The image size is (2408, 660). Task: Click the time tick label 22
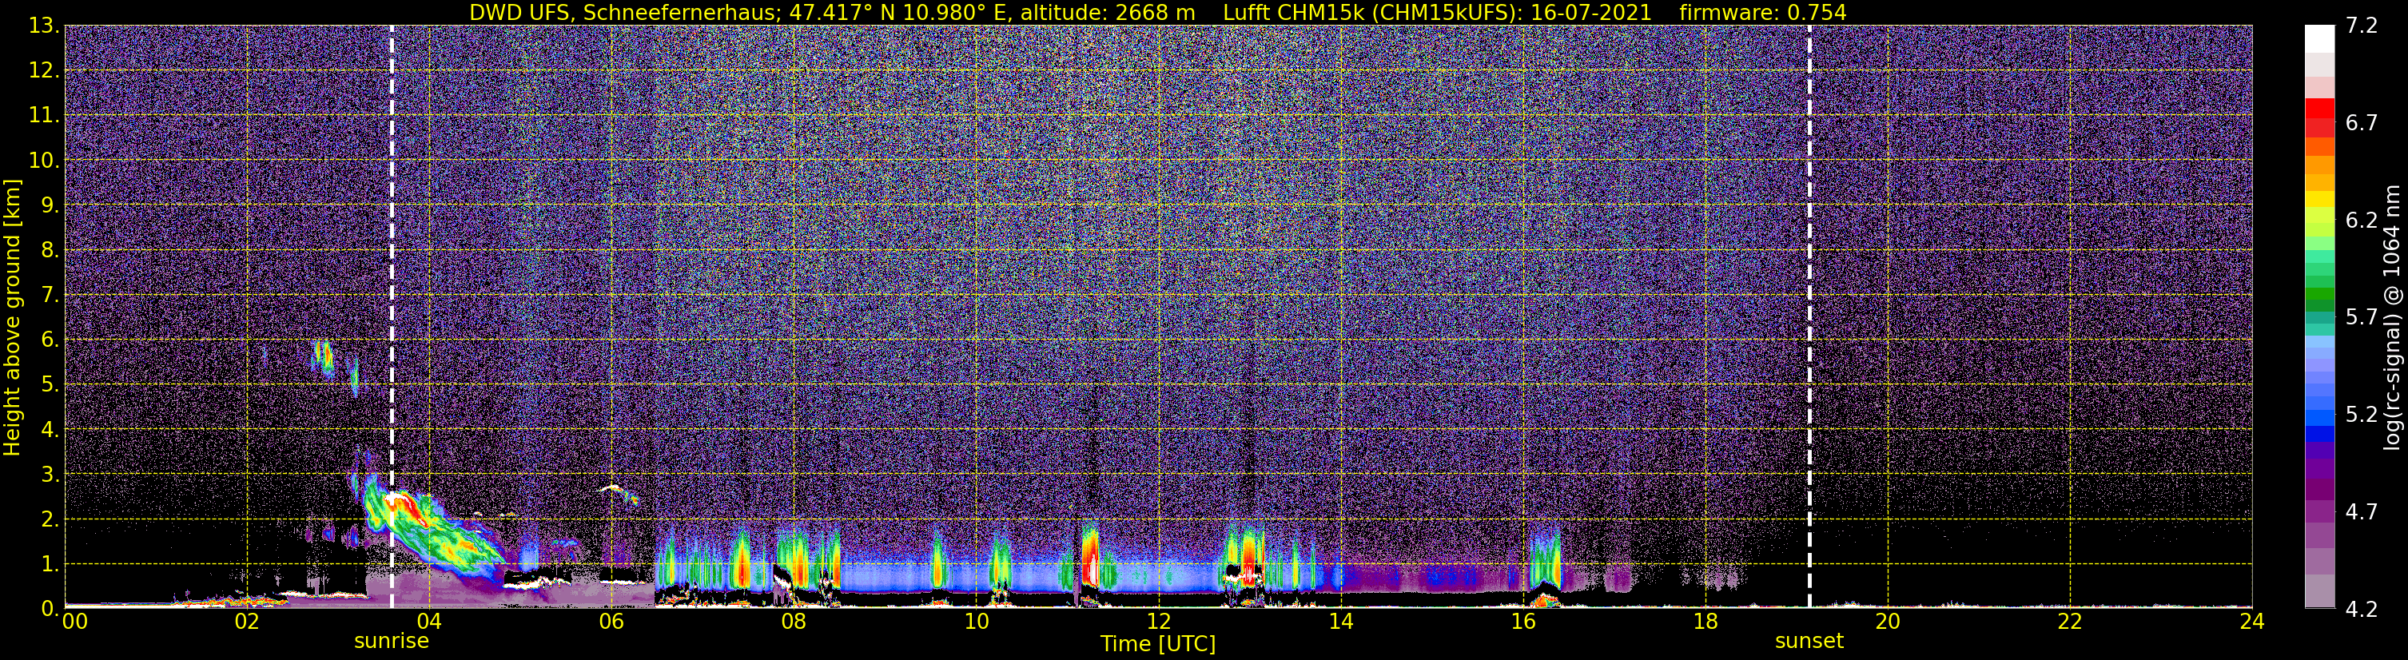(2070, 622)
